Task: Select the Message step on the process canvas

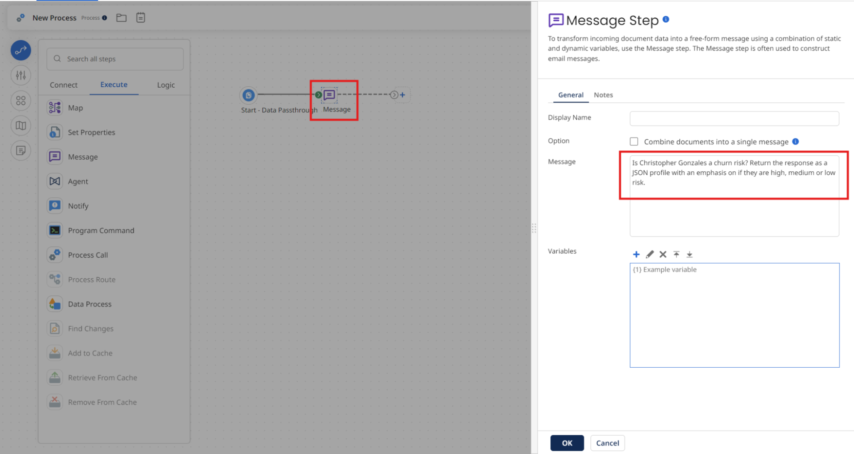Action: click(330, 95)
